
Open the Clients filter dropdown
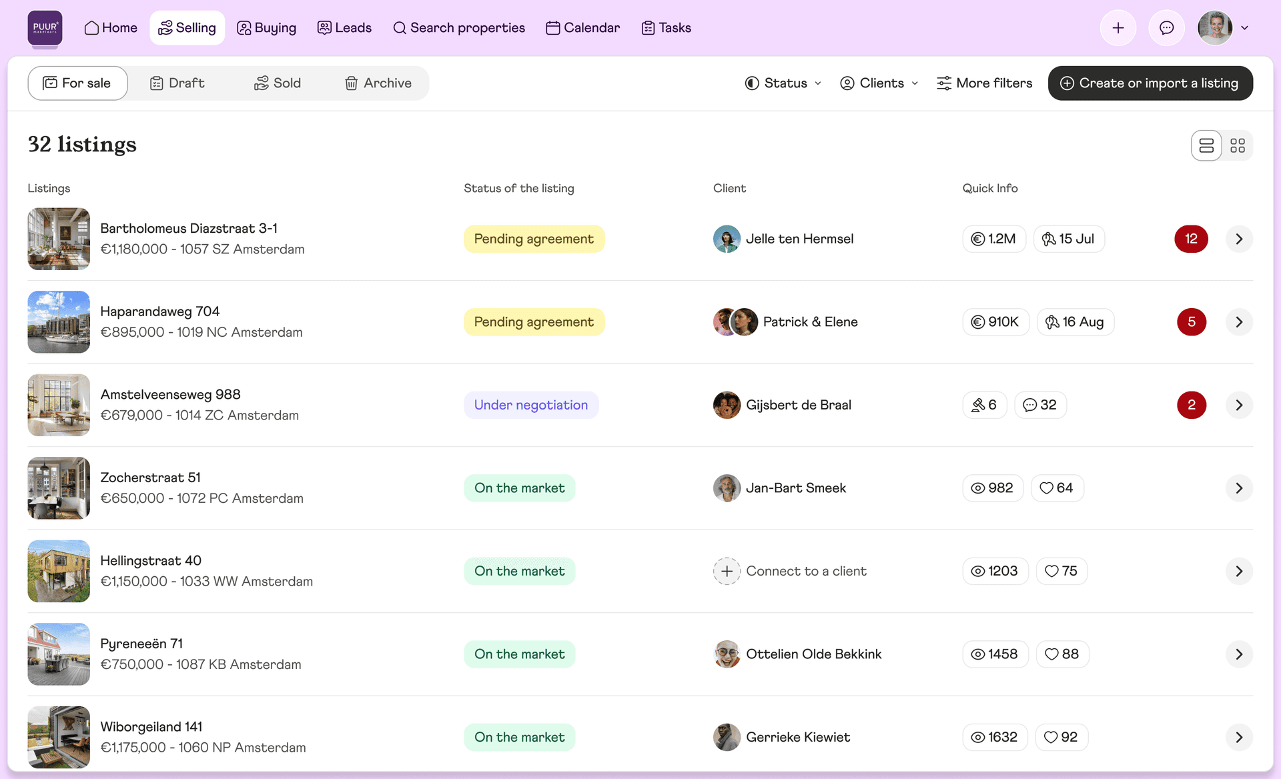[879, 83]
